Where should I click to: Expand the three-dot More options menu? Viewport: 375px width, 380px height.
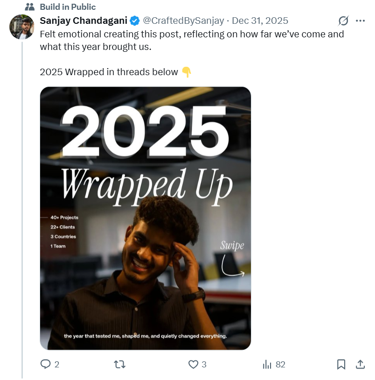click(x=360, y=21)
